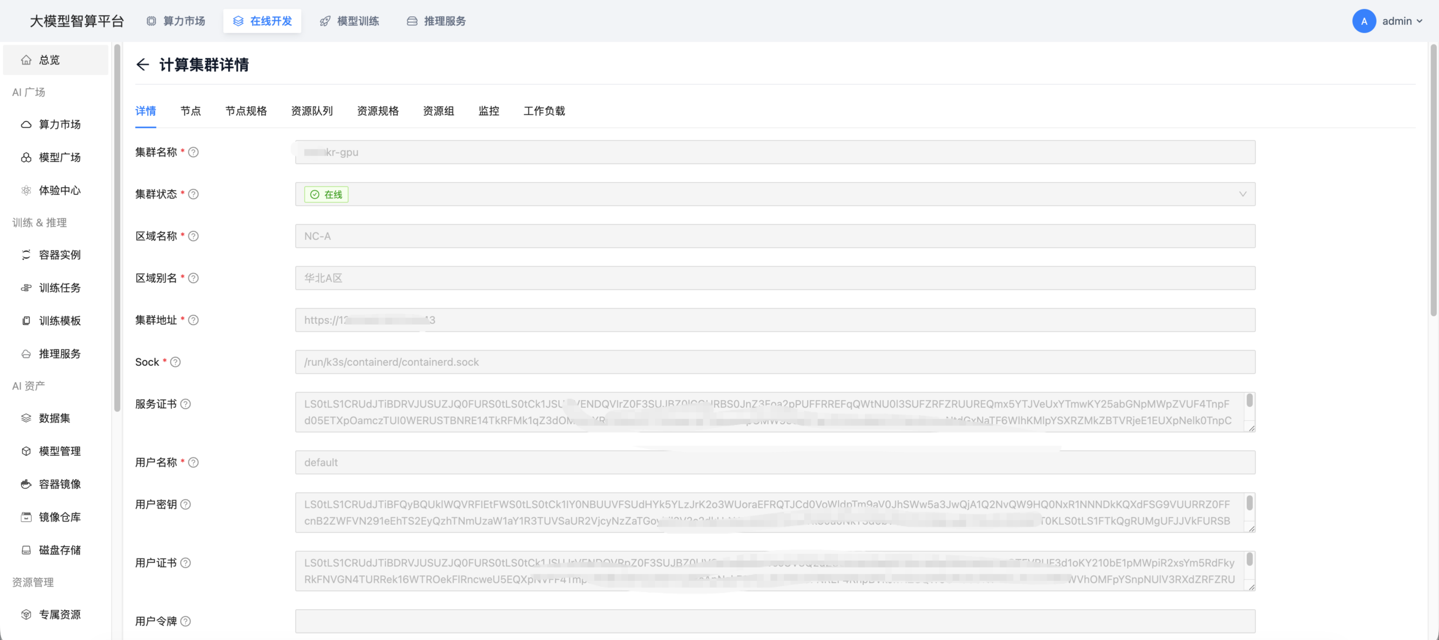
Task: Click the admin avatar icon
Action: click(x=1364, y=21)
